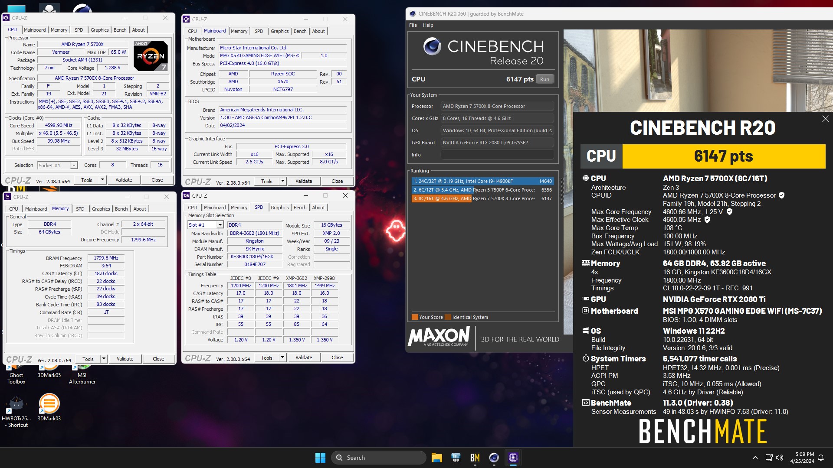Image resolution: width=833 pixels, height=468 pixels.
Task: Click the Part Number KF3600C18D4/16GX field
Action: [255, 257]
